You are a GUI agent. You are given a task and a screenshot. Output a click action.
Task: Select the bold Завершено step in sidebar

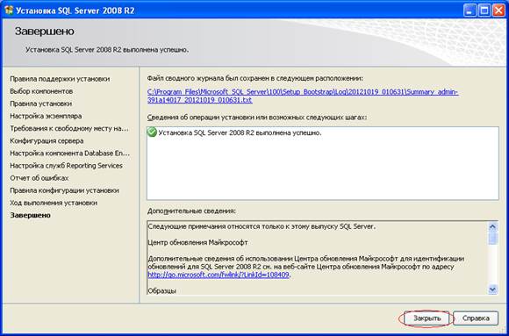pos(30,215)
